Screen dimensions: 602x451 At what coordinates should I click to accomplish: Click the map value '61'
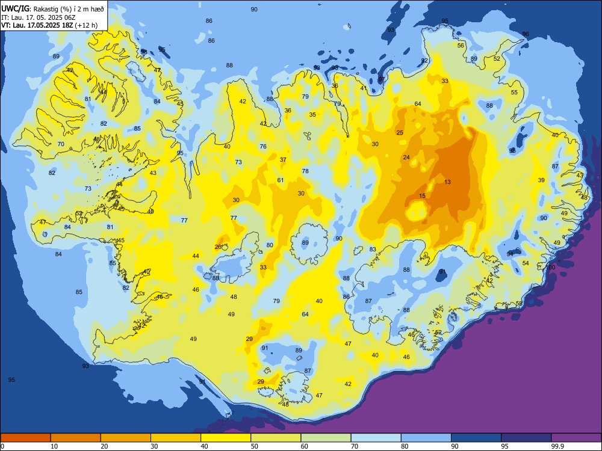coord(281,180)
